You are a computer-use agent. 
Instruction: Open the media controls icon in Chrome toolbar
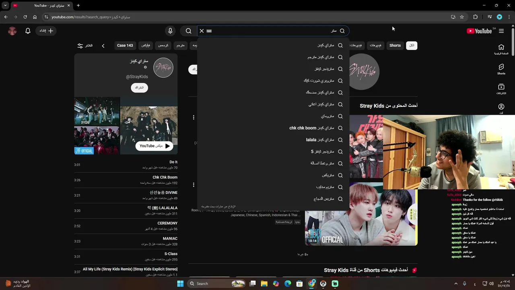point(490,17)
